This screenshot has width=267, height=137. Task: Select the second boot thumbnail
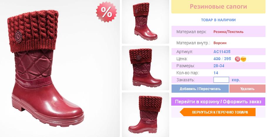point(145,68)
